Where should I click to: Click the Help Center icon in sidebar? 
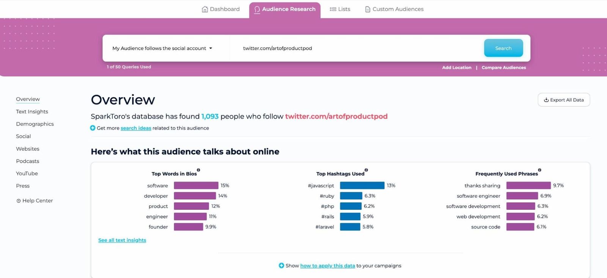pyautogui.click(x=19, y=201)
